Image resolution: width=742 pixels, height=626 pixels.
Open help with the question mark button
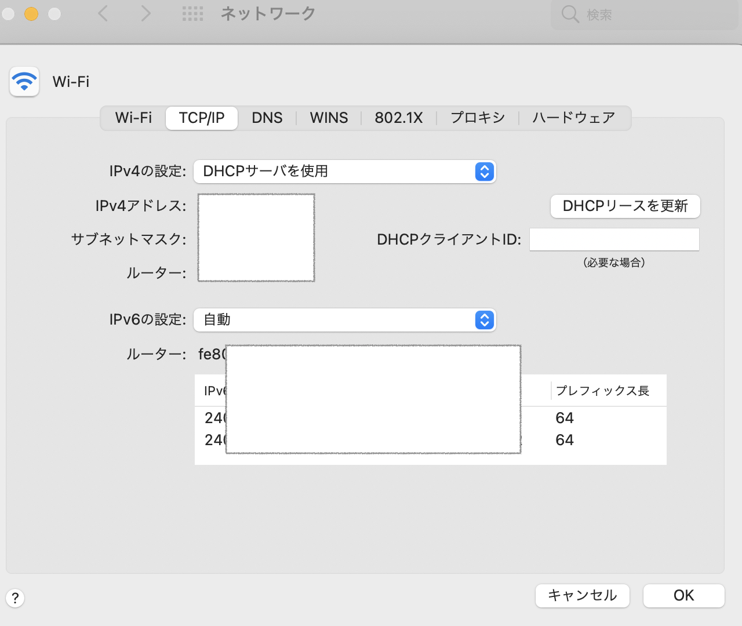[15, 598]
